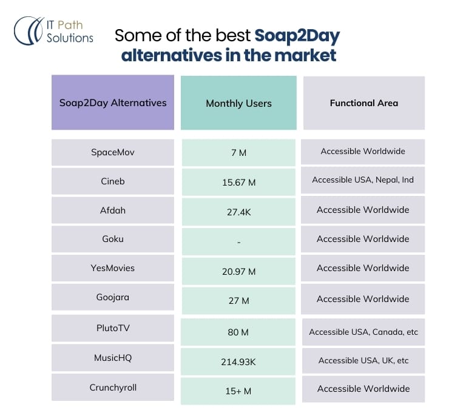Image resolution: width=466 pixels, height=410 pixels.
Task: Click the MusicHQ entry
Action: point(113,358)
